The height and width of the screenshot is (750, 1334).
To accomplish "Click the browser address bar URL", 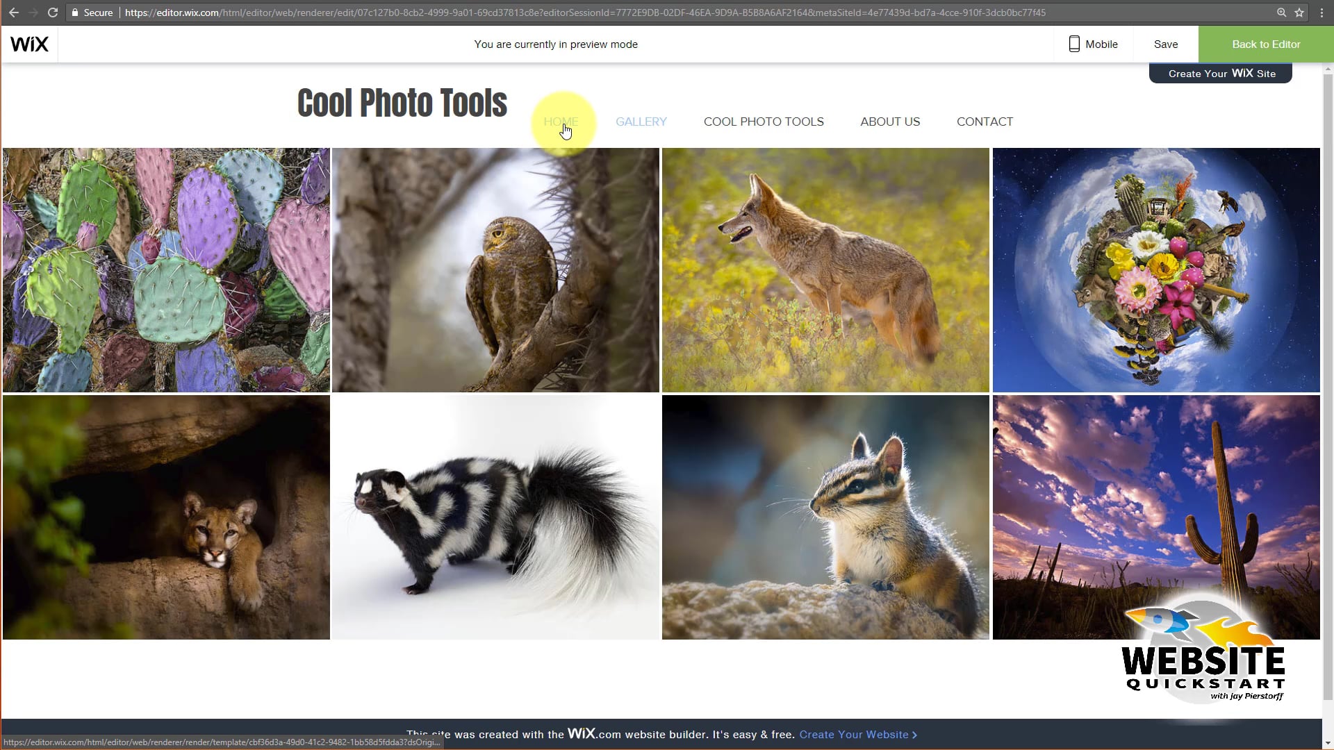I will (584, 12).
